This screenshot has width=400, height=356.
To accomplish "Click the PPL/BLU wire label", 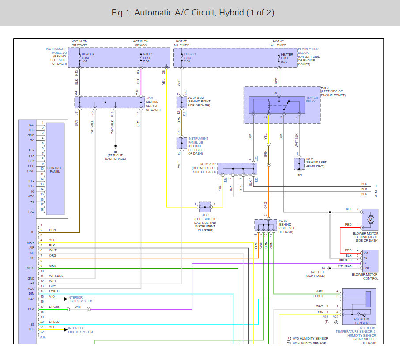I will point(345,260).
